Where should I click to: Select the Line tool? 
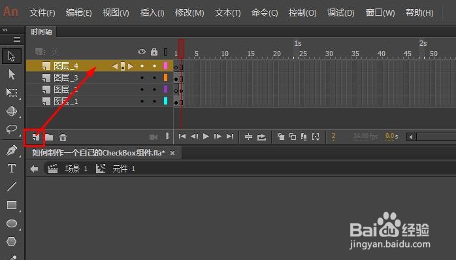[x=12, y=186]
